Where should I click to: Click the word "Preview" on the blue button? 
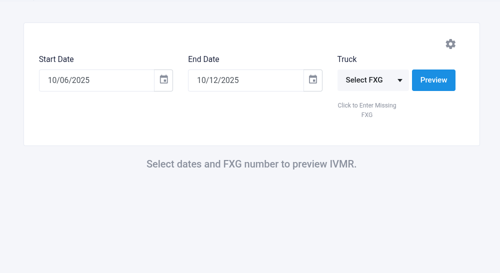433,80
